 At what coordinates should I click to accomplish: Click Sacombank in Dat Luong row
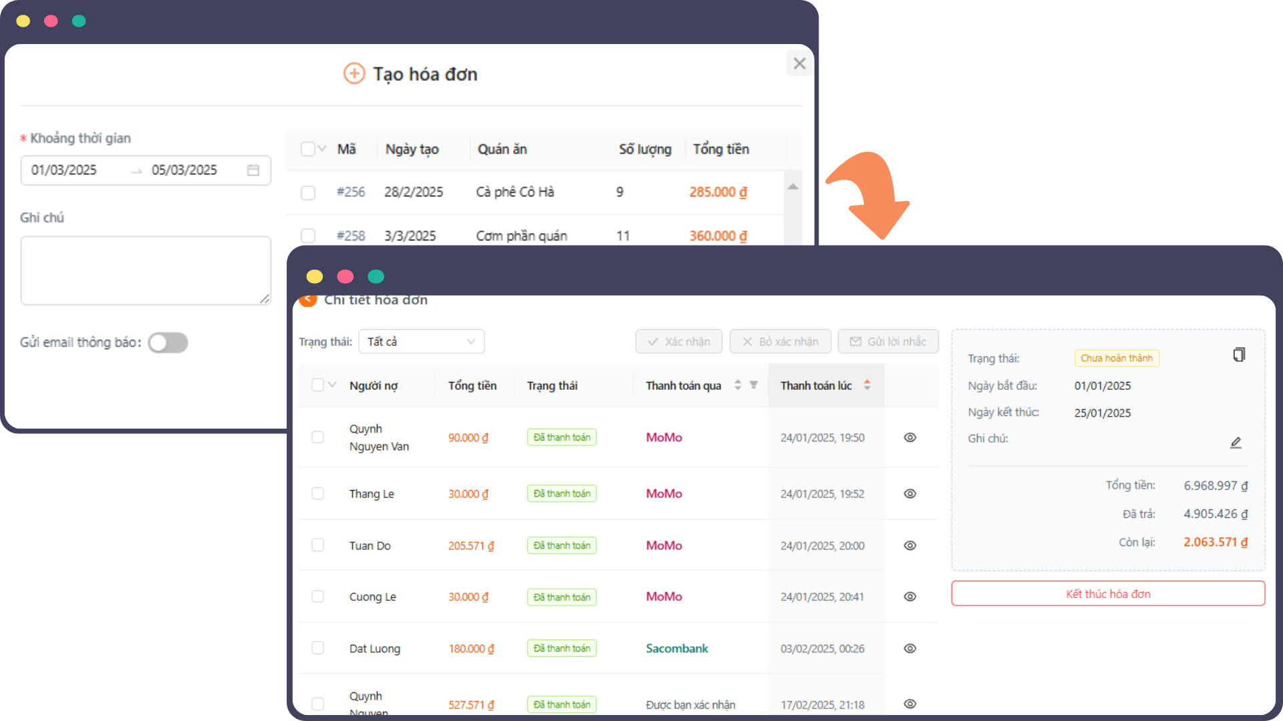pyautogui.click(x=677, y=648)
